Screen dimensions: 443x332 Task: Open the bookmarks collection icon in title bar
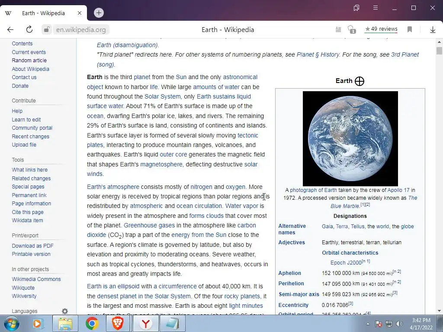356,8
